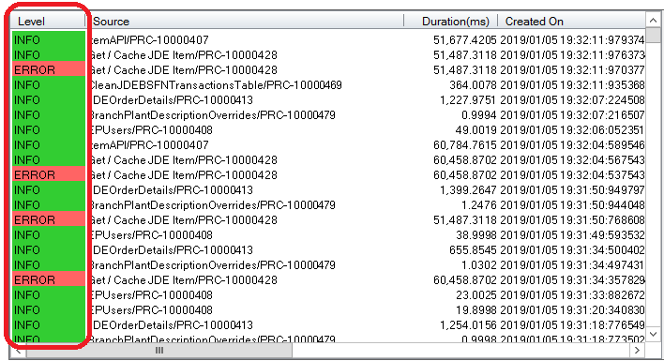Viewport: 664px width, 361px height.
Task: Select the ERROR level created at 19:31:34:357829
Action: pyautogui.click(x=48, y=280)
